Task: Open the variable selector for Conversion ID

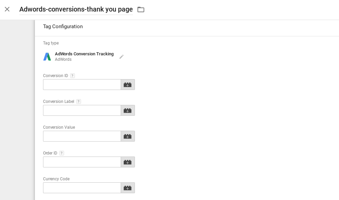Action: [127, 85]
